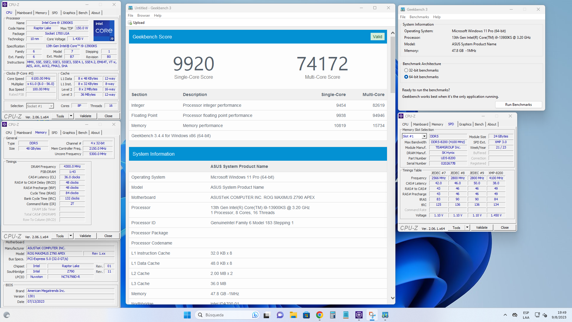Image resolution: width=572 pixels, height=322 pixels.
Task: Click title icon of CPU-Z SPD window
Action: click(401, 116)
